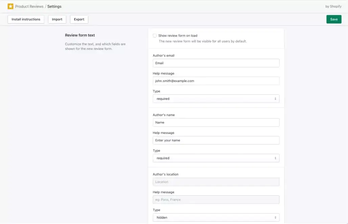This screenshot has height=224, width=348.
Task: Click the 'Author's location' field label
Action: [166, 174]
